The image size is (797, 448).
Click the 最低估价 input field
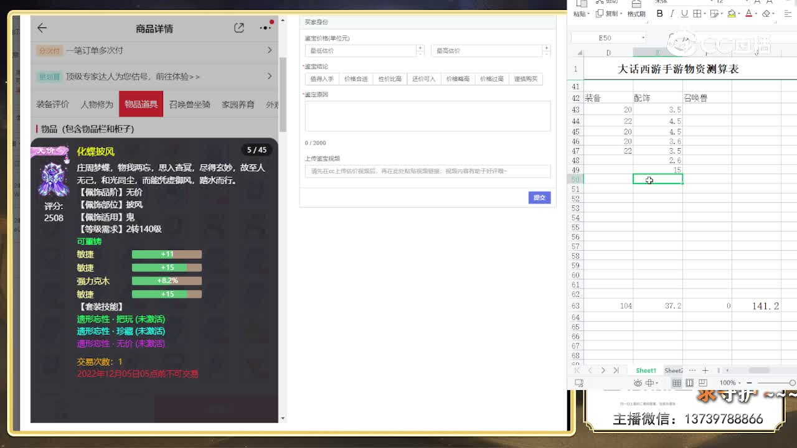[361, 50]
